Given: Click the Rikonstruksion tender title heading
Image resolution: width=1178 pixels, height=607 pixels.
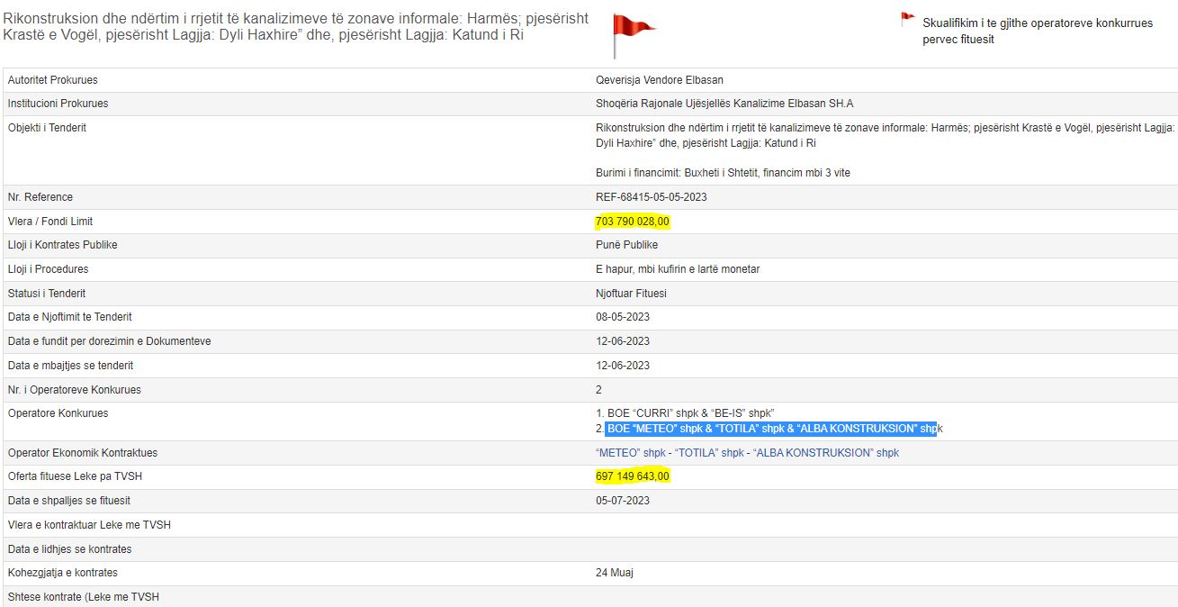Looking at the screenshot, I should [296, 27].
